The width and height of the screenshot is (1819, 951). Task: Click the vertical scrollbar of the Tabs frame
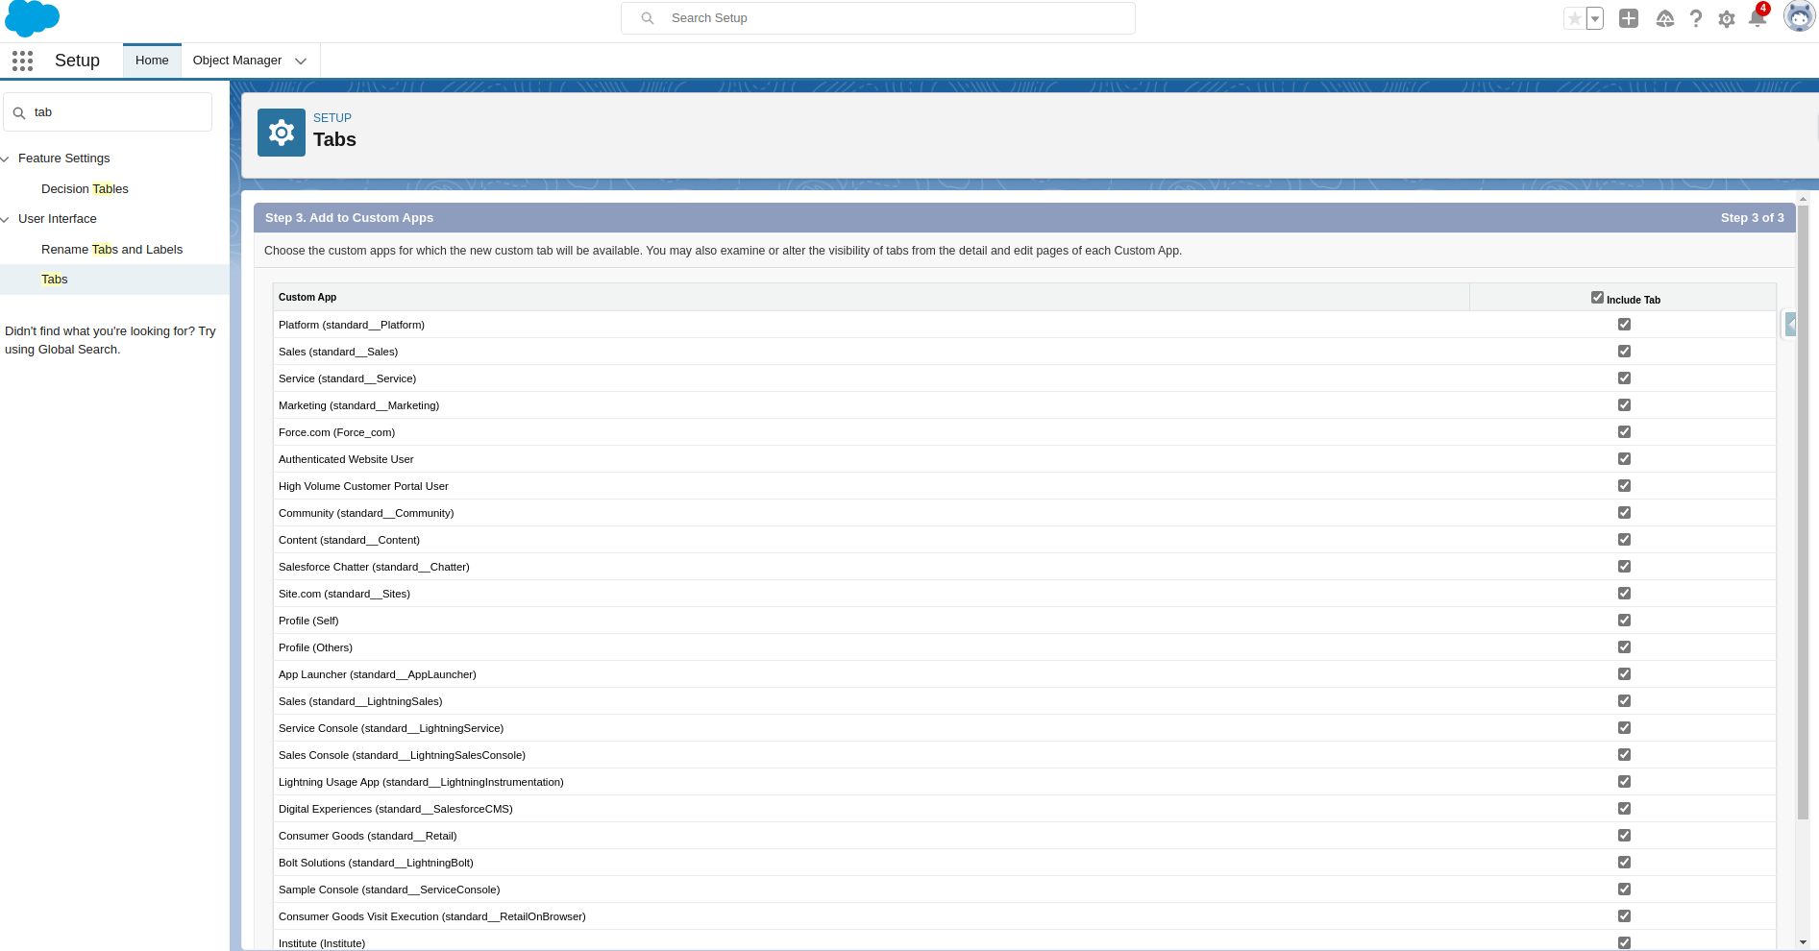[x=1803, y=513]
